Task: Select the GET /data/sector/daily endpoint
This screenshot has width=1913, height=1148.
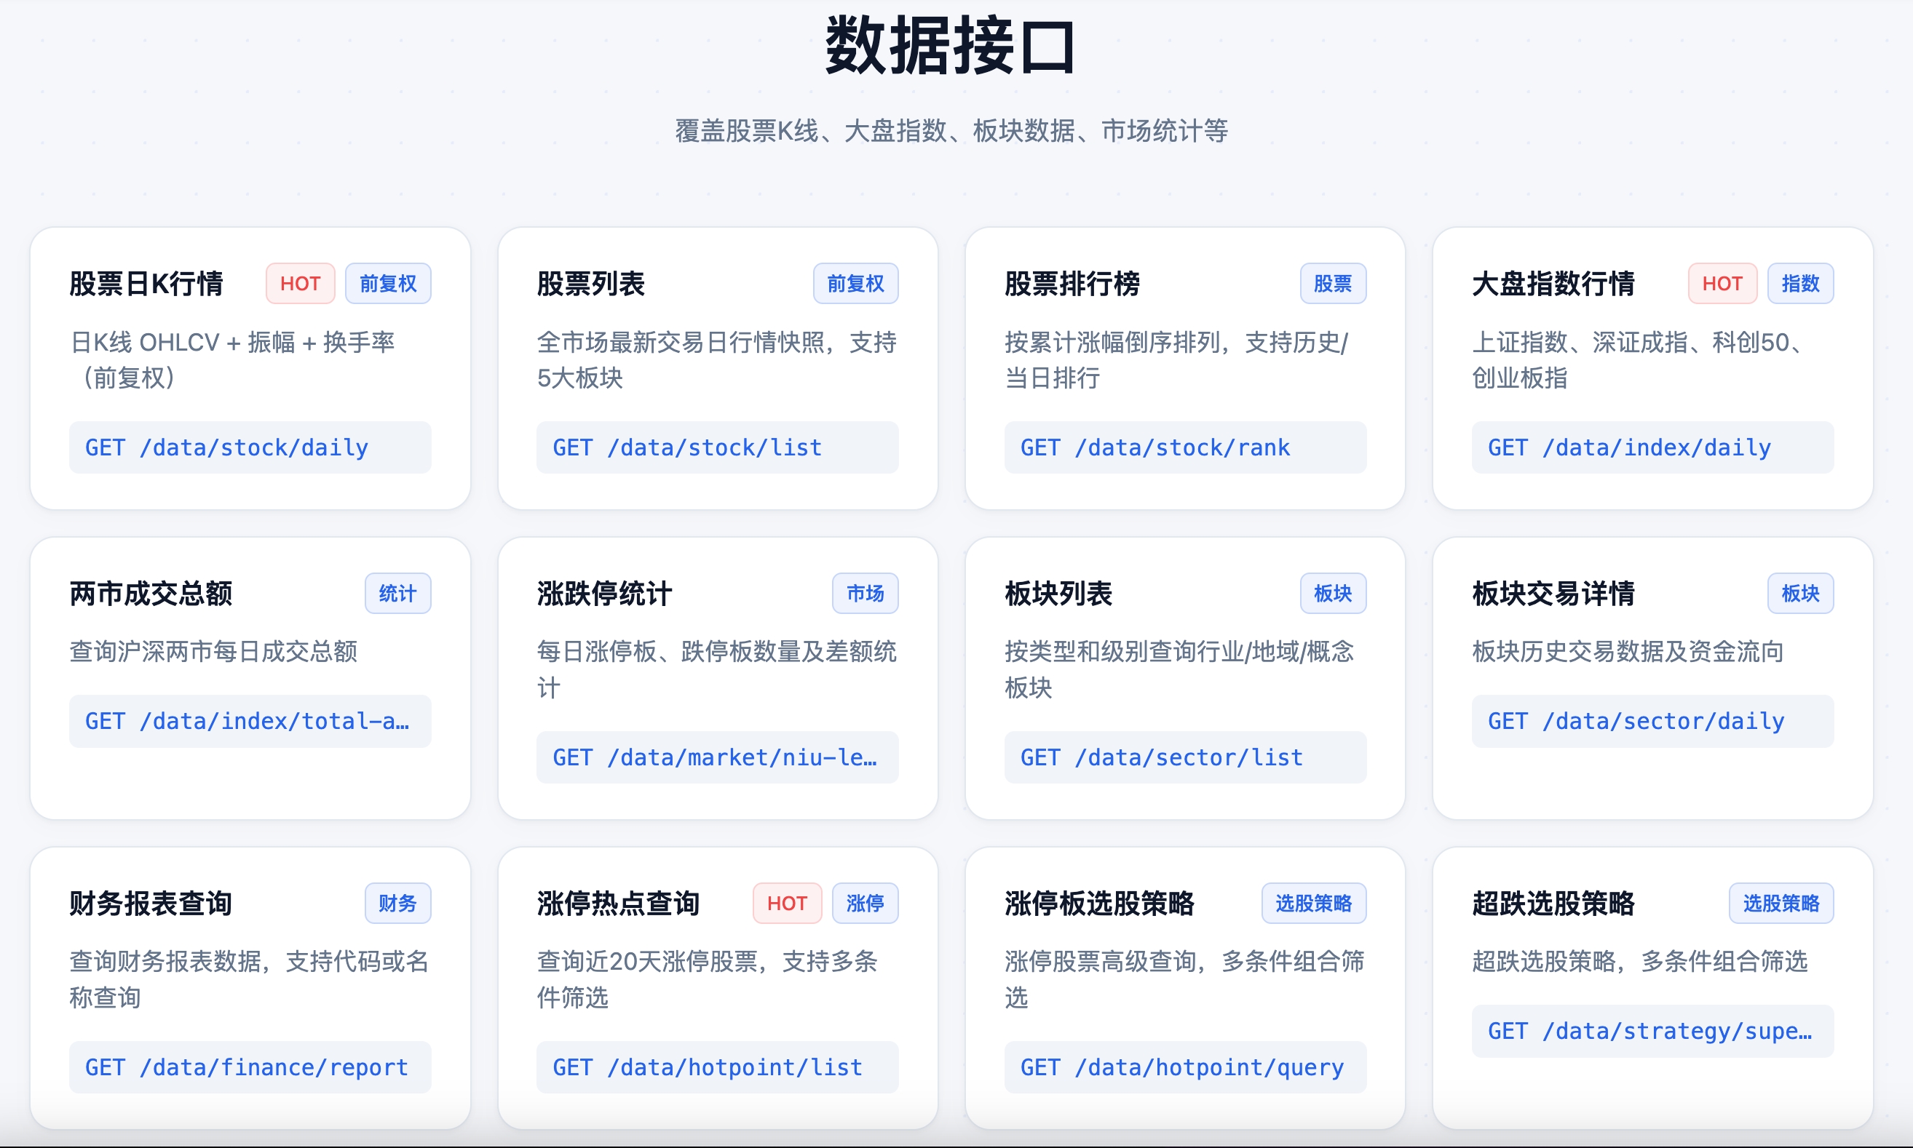Action: (1652, 721)
